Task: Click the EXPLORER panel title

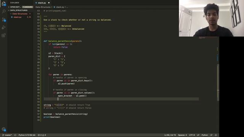Action: [14, 3]
